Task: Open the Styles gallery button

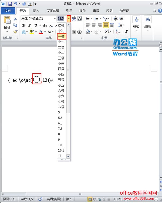Action: coord(136,24)
